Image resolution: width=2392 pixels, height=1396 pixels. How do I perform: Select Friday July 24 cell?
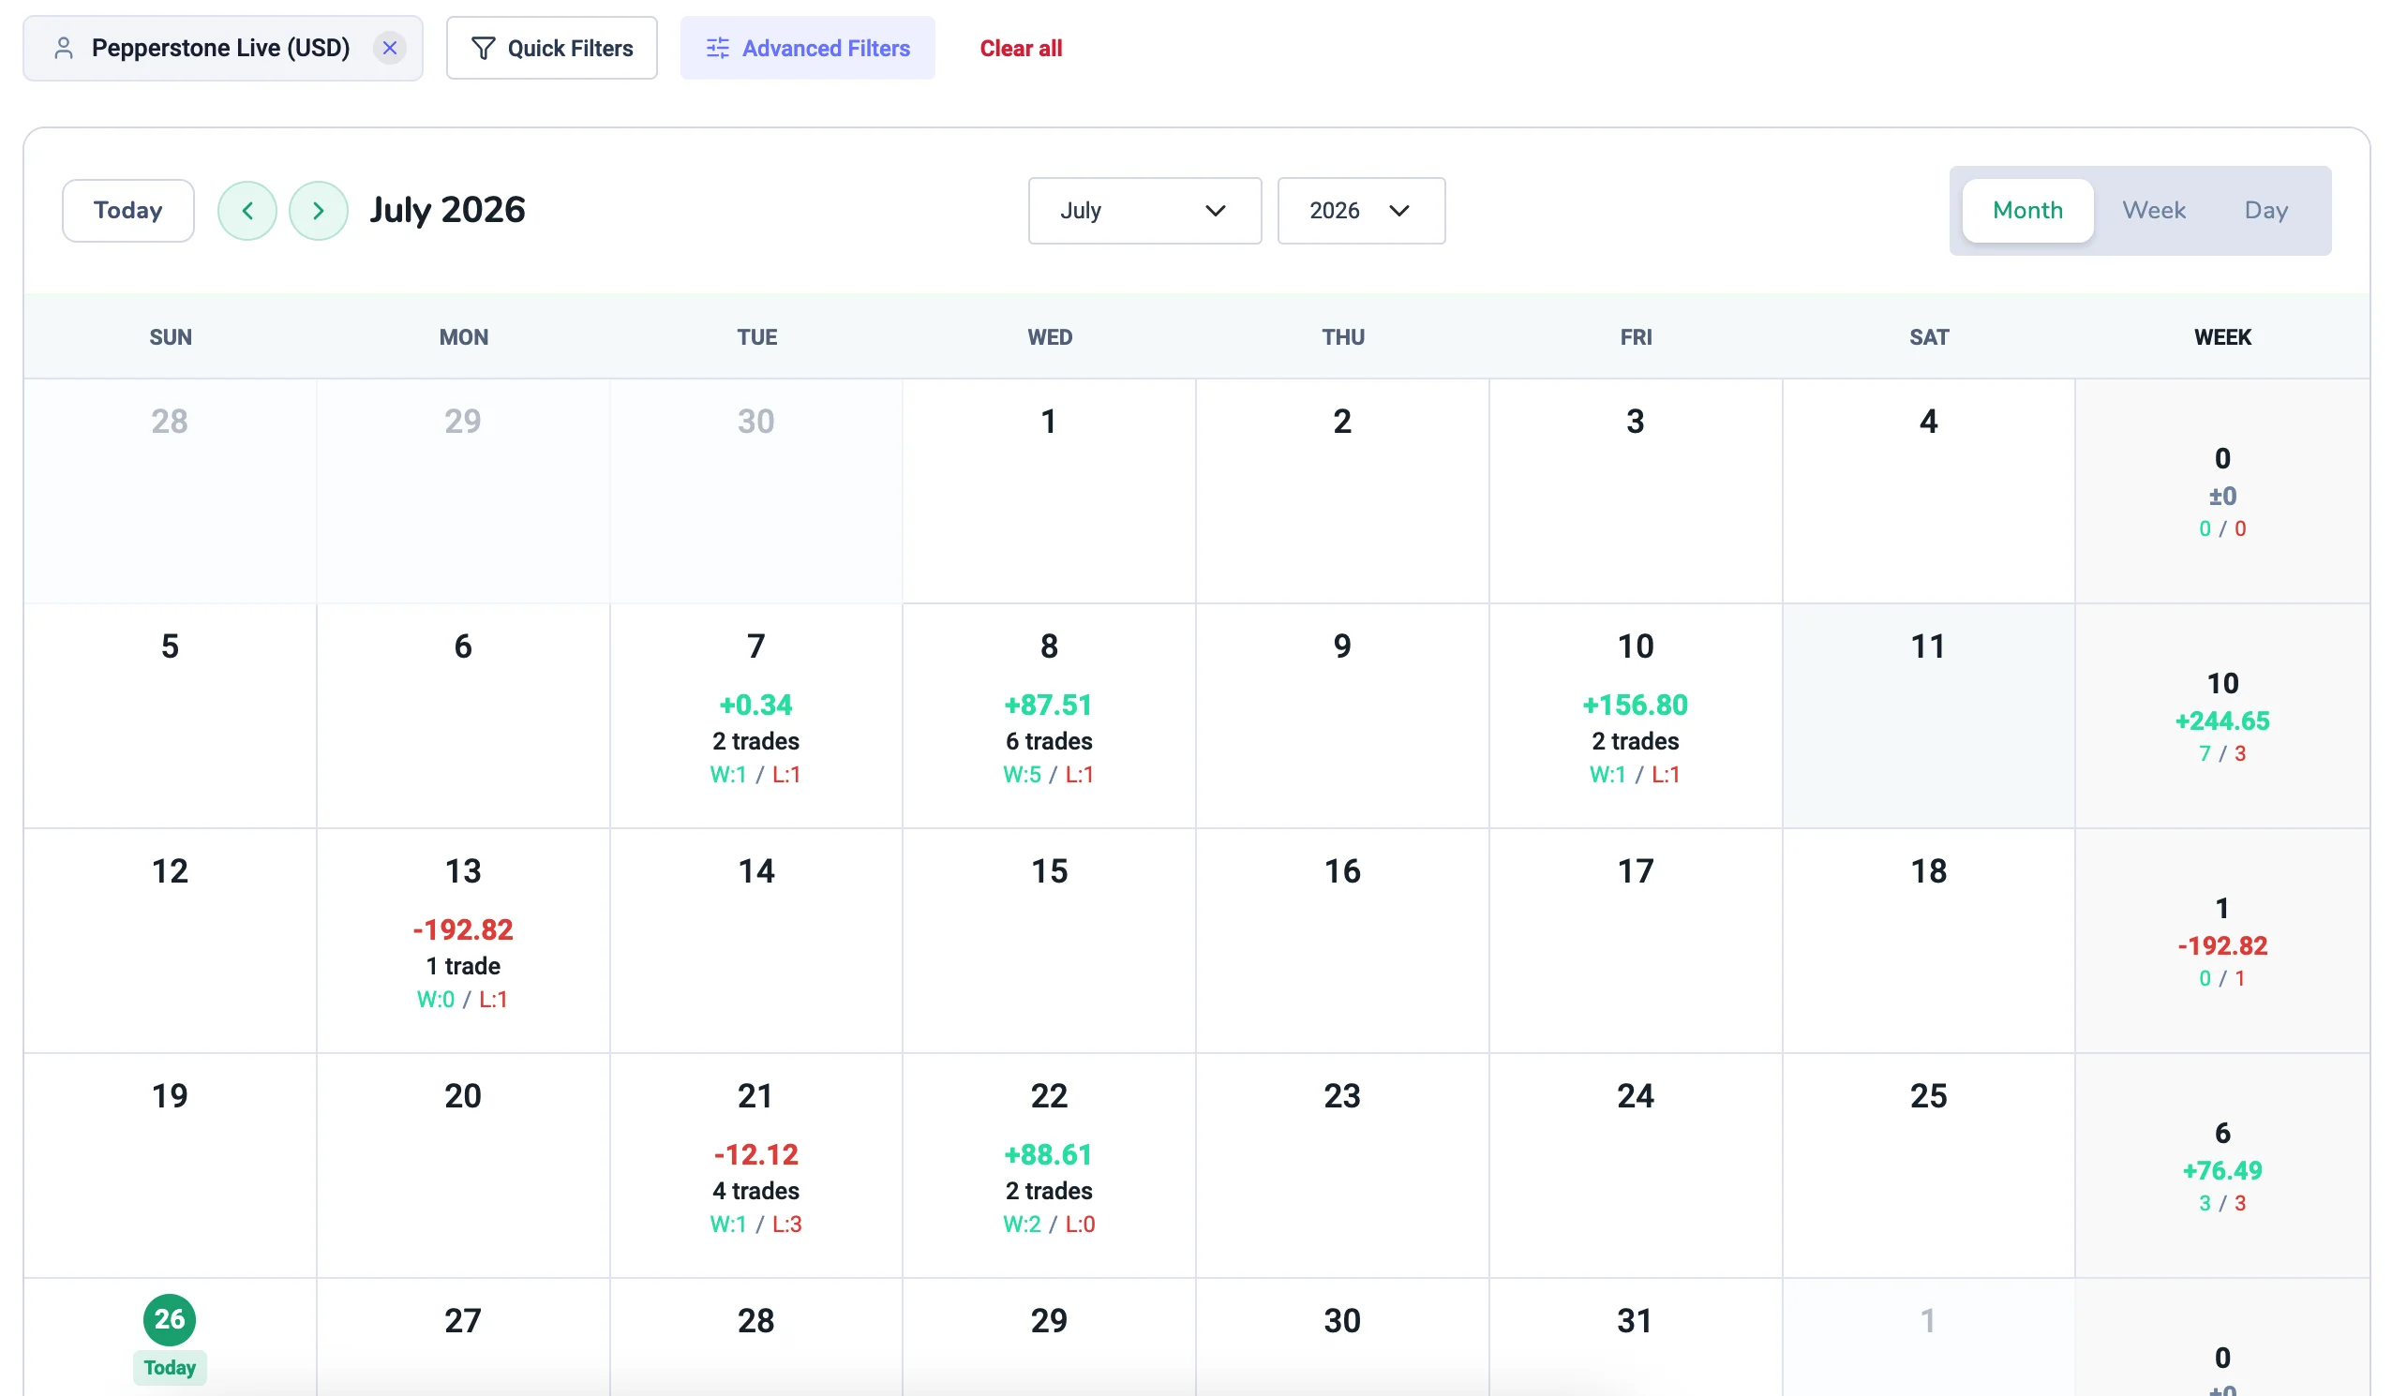tap(1635, 1166)
